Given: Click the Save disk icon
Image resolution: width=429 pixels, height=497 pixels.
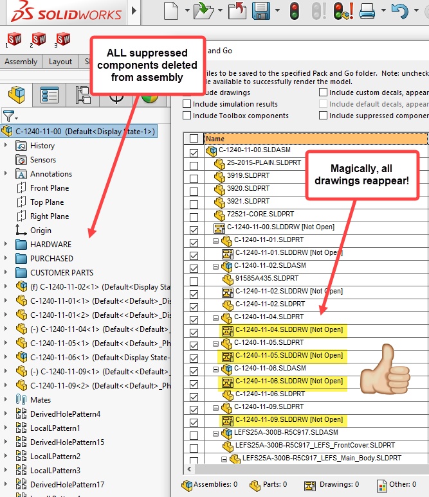Looking at the screenshot, I should click(x=261, y=10).
